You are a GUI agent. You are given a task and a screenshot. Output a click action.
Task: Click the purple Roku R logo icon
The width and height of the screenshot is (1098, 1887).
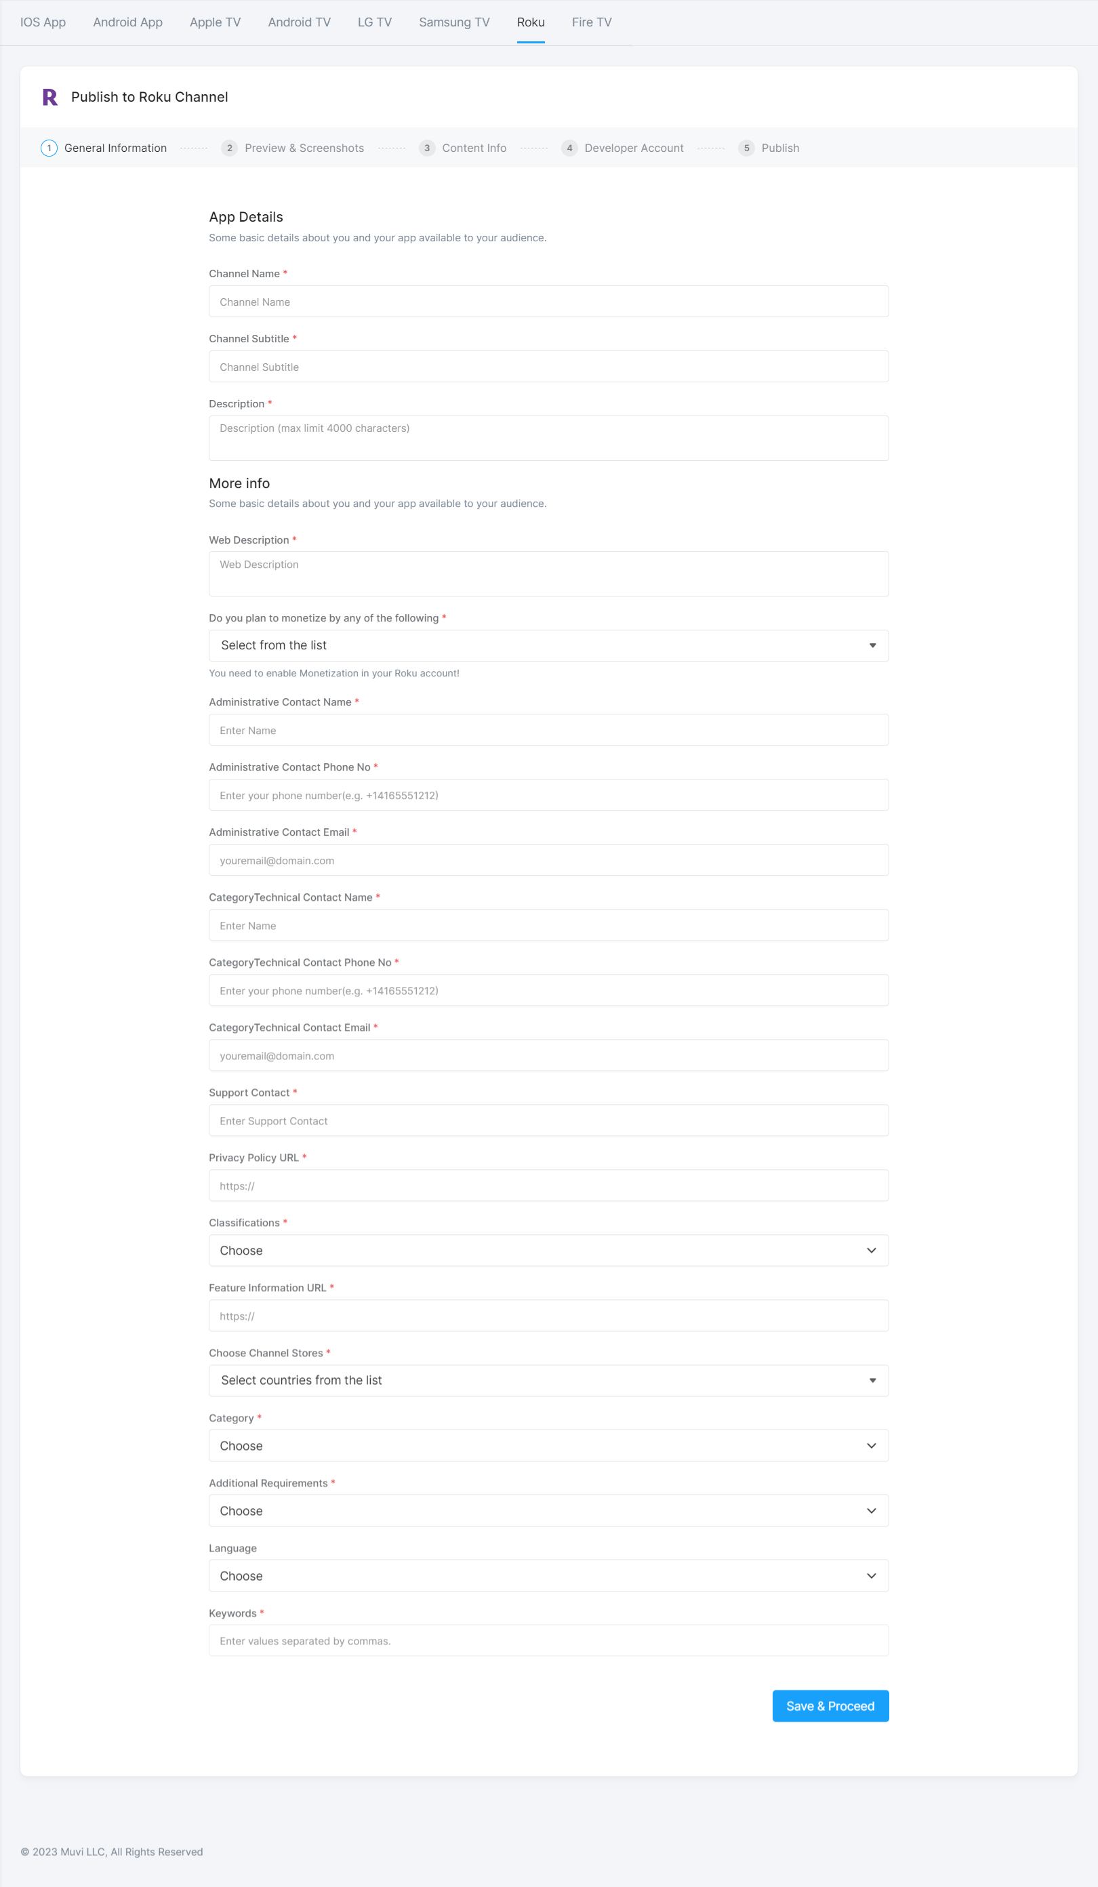tap(50, 98)
